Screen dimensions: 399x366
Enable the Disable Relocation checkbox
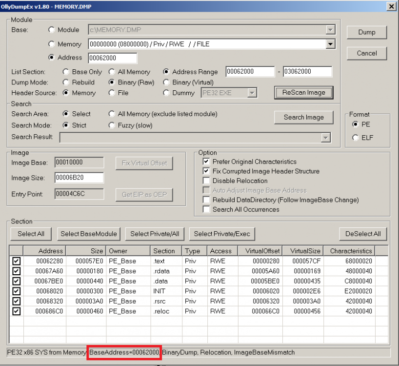point(206,181)
